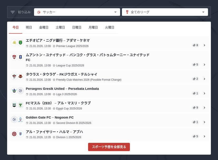218x160 pixels.
Task: Click Golden Gate FC team logo
Action: 14,120
